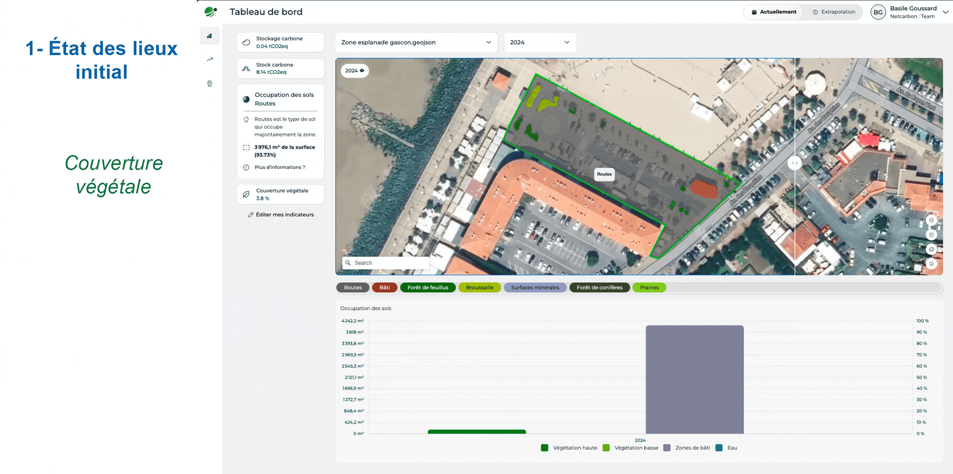Open the trend line sidebar icon
This screenshot has height=474, width=953.
click(209, 60)
